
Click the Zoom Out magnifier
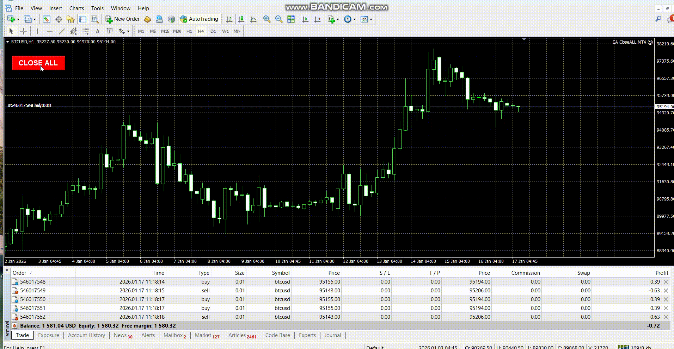[279, 19]
